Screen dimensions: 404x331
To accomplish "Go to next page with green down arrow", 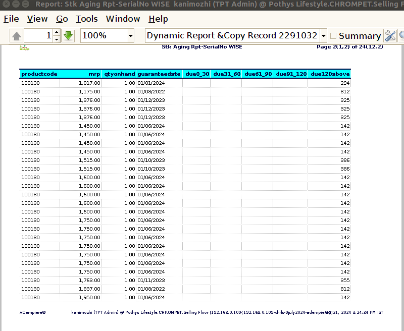I will (68, 35).
